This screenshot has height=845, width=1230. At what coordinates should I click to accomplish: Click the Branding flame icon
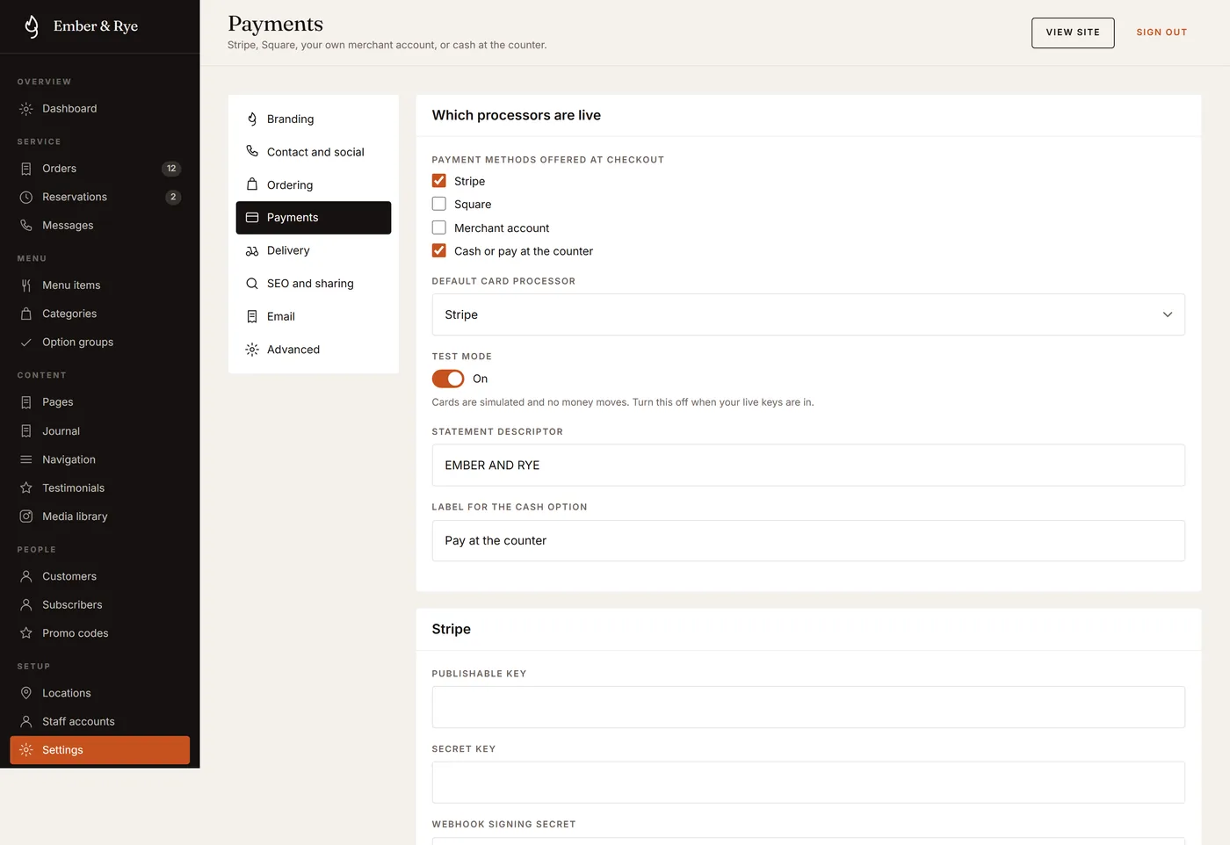click(x=252, y=119)
